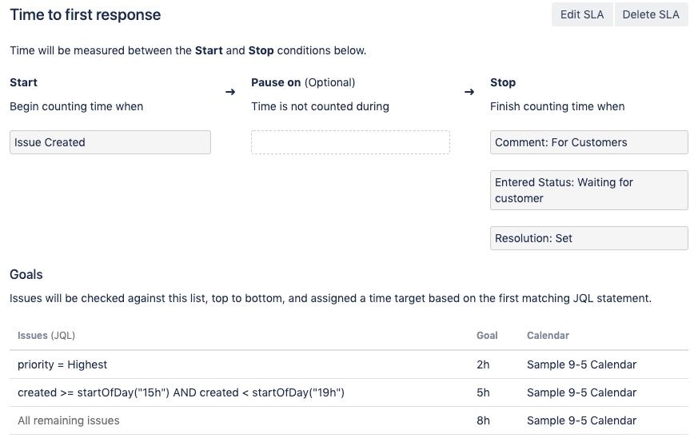Click the All remaining issues row

[x=69, y=420]
